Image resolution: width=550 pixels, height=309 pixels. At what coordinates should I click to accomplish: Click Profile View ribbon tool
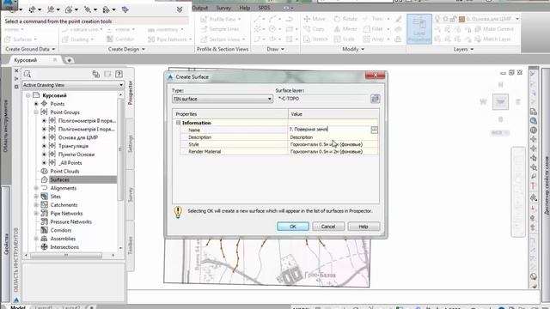coord(219,19)
